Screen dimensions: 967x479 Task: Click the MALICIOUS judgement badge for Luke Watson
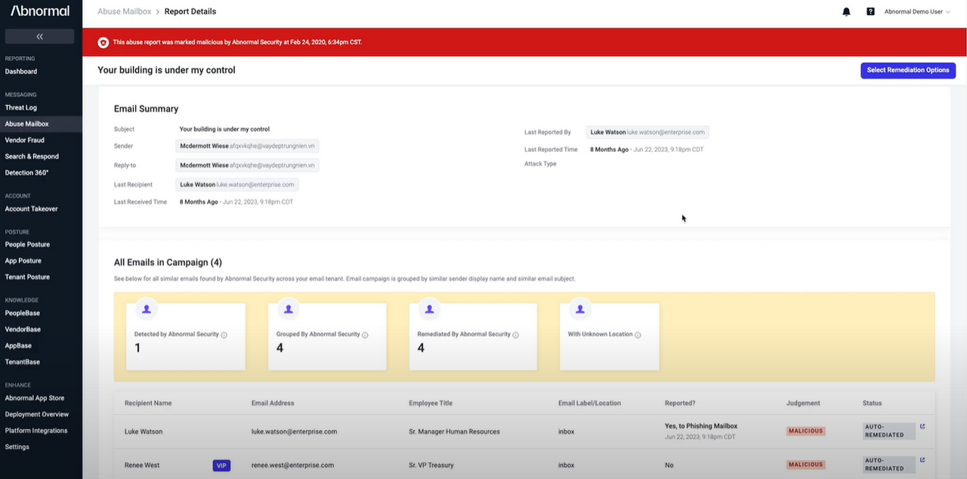[x=805, y=431]
